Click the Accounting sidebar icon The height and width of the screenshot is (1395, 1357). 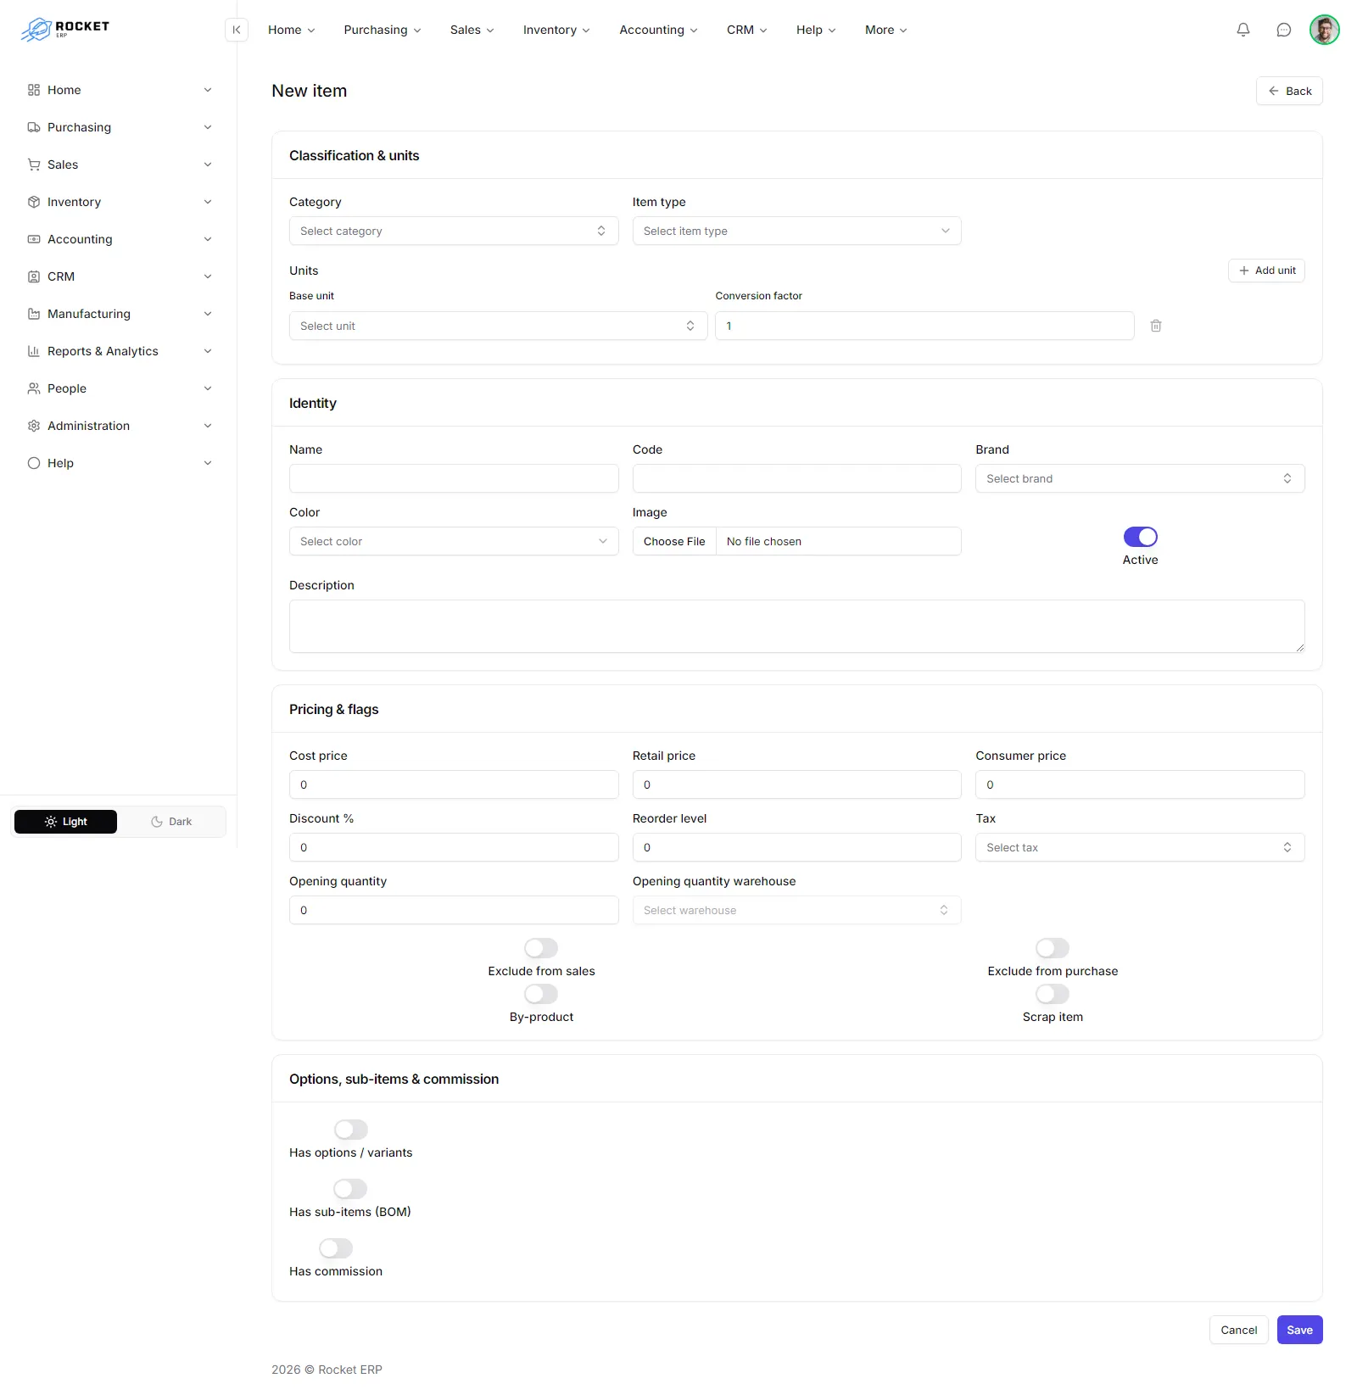coord(34,239)
